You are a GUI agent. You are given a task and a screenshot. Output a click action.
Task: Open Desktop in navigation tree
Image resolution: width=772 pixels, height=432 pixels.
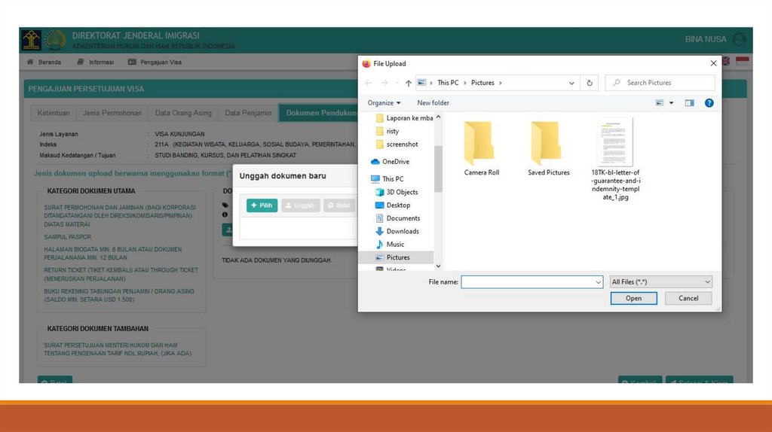tap(393, 205)
